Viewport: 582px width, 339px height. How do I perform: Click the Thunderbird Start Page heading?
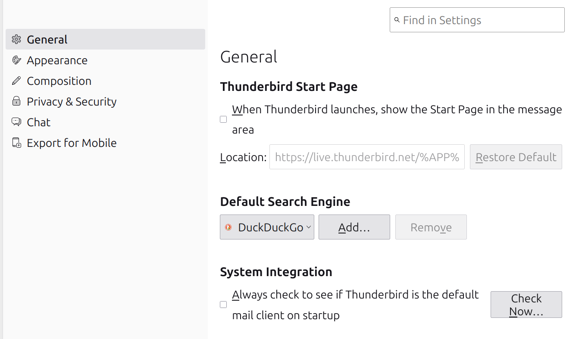289,87
